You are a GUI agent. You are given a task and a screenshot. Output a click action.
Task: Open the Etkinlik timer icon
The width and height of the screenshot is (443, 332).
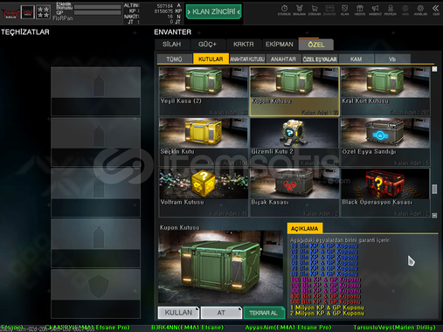pyautogui.click(x=284, y=10)
